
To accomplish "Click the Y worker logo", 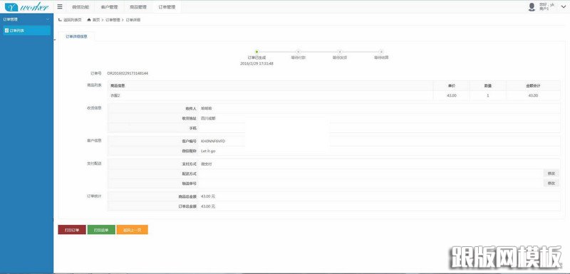I will (x=26, y=6).
